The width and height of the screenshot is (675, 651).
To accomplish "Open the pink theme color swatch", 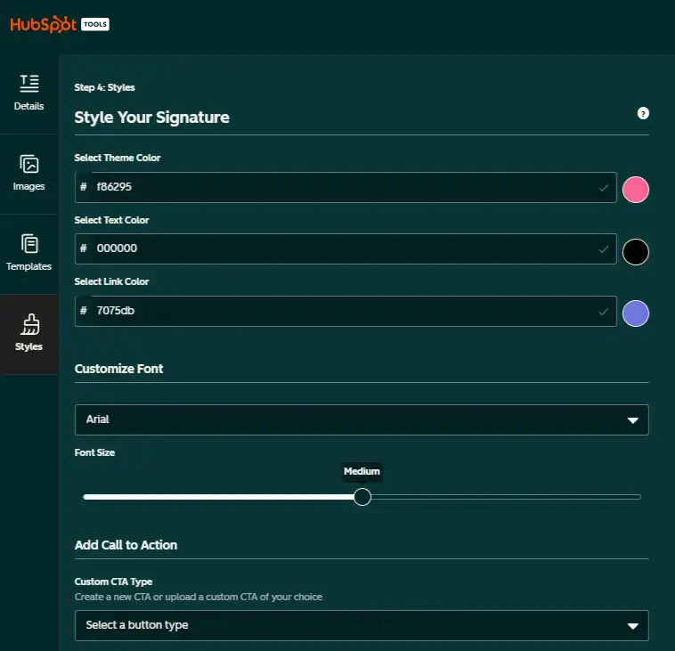I will click(x=636, y=190).
